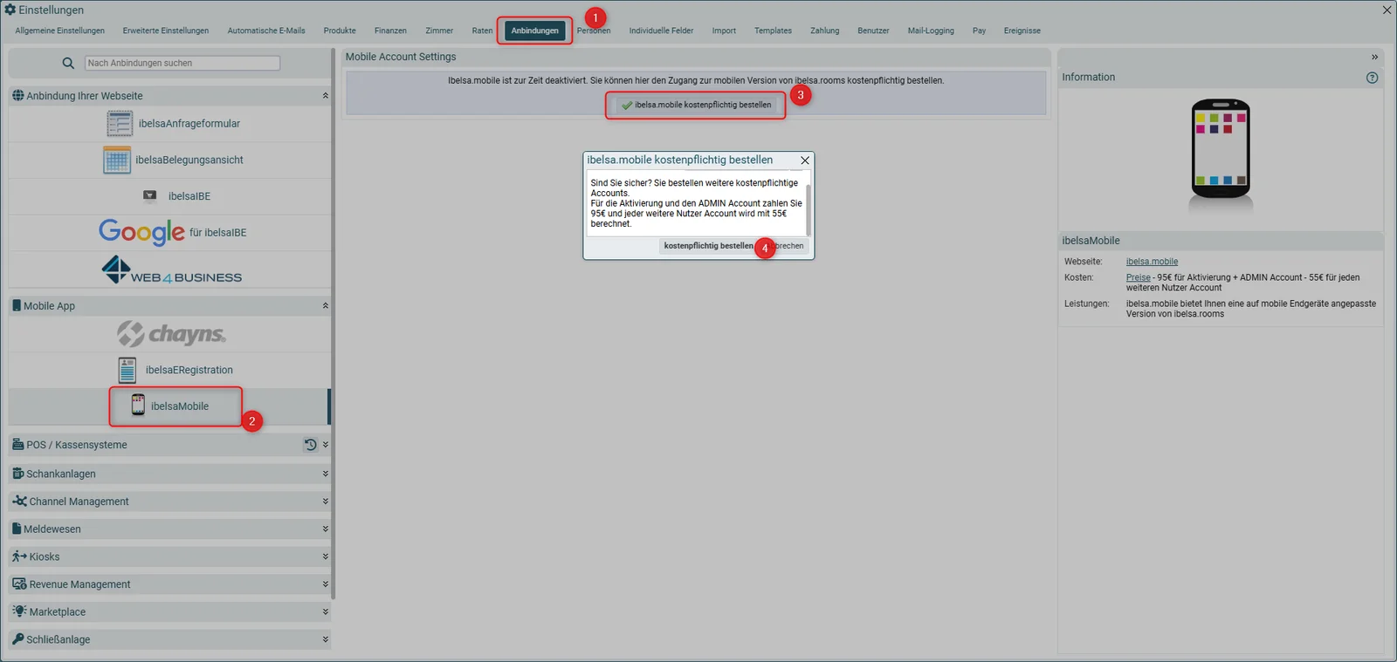Viewport: 1397px width, 662px height.
Task: Collapse the Mobile App section
Action: point(326,306)
